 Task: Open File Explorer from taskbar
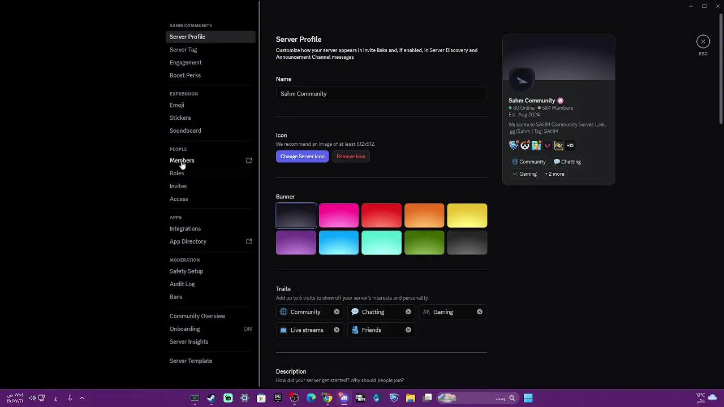(411, 398)
